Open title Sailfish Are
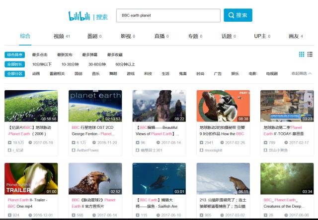 pos(157,203)
